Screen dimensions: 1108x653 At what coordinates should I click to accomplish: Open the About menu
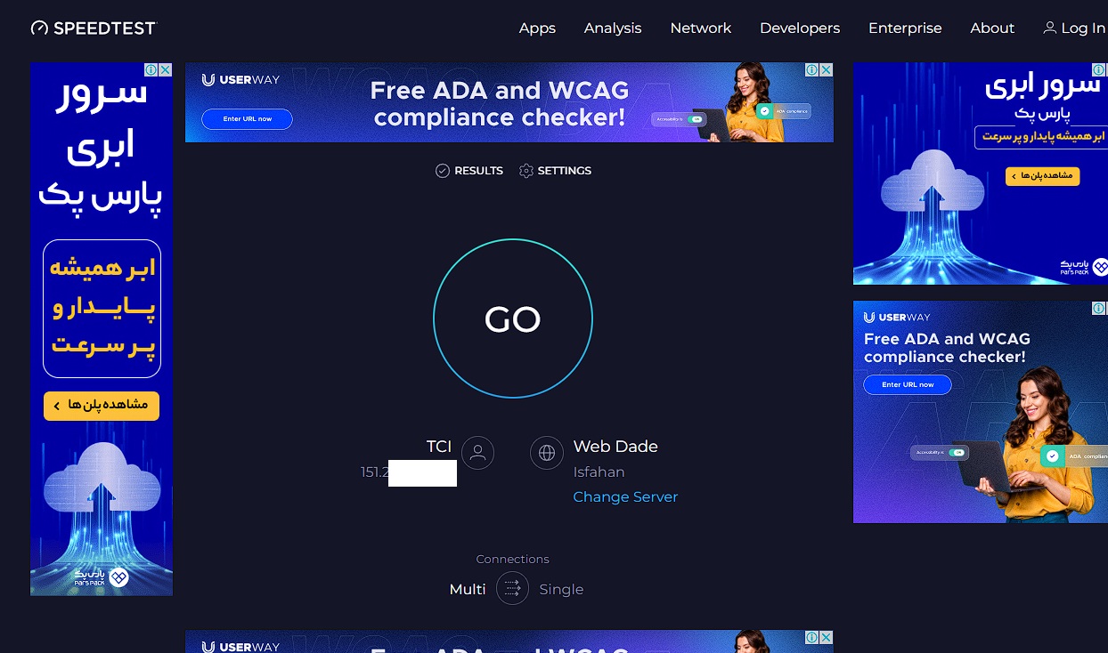pyautogui.click(x=992, y=28)
